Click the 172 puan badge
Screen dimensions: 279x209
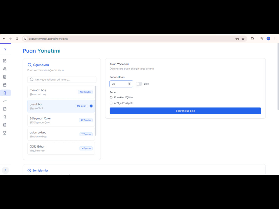pos(86,134)
